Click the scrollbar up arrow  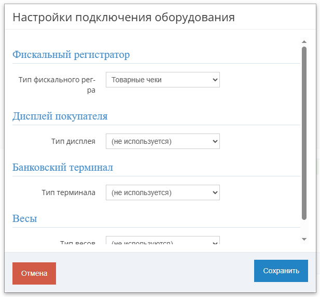click(304, 42)
